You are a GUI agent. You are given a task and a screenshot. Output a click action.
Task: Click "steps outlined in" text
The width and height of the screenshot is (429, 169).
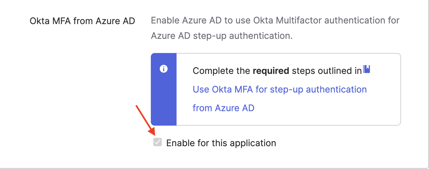[x=327, y=71]
